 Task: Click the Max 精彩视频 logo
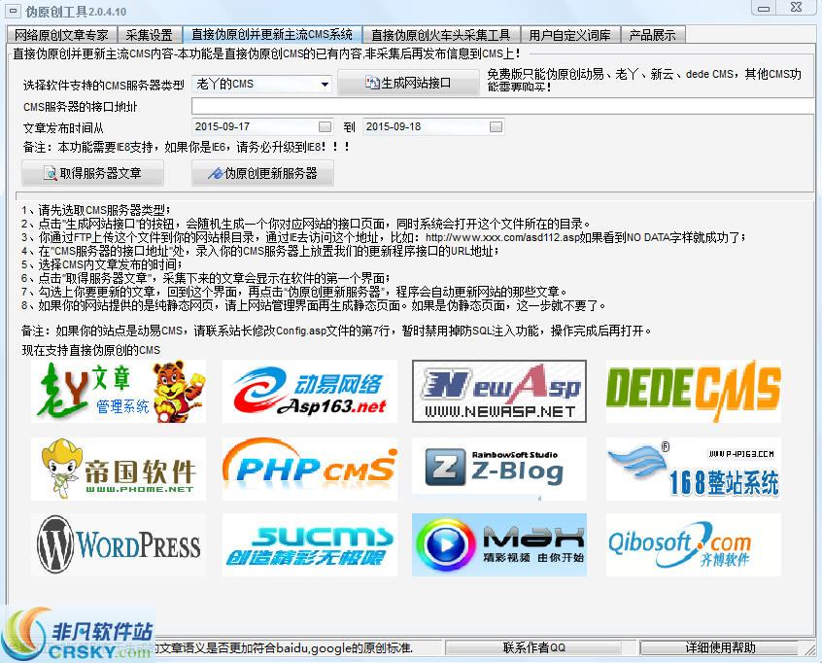click(499, 545)
